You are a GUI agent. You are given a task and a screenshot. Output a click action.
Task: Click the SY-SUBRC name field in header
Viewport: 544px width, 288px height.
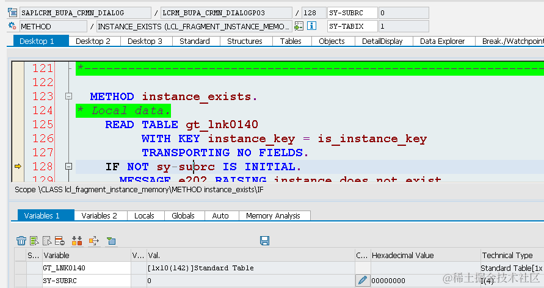(352, 13)
